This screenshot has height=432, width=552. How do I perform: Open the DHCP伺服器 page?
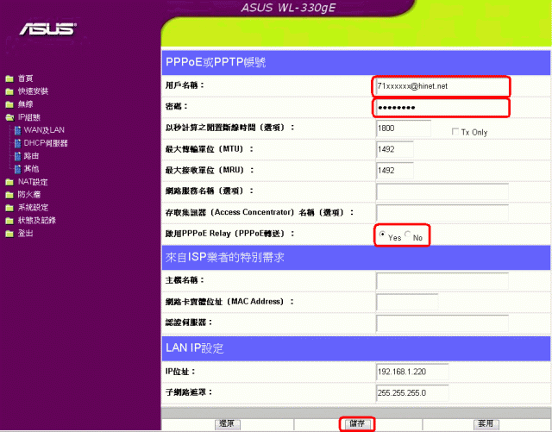coord(46,143)
